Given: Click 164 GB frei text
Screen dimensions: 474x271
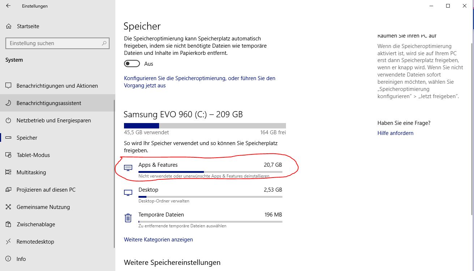Looking at the screenshot, I should [x=273, y=132].
